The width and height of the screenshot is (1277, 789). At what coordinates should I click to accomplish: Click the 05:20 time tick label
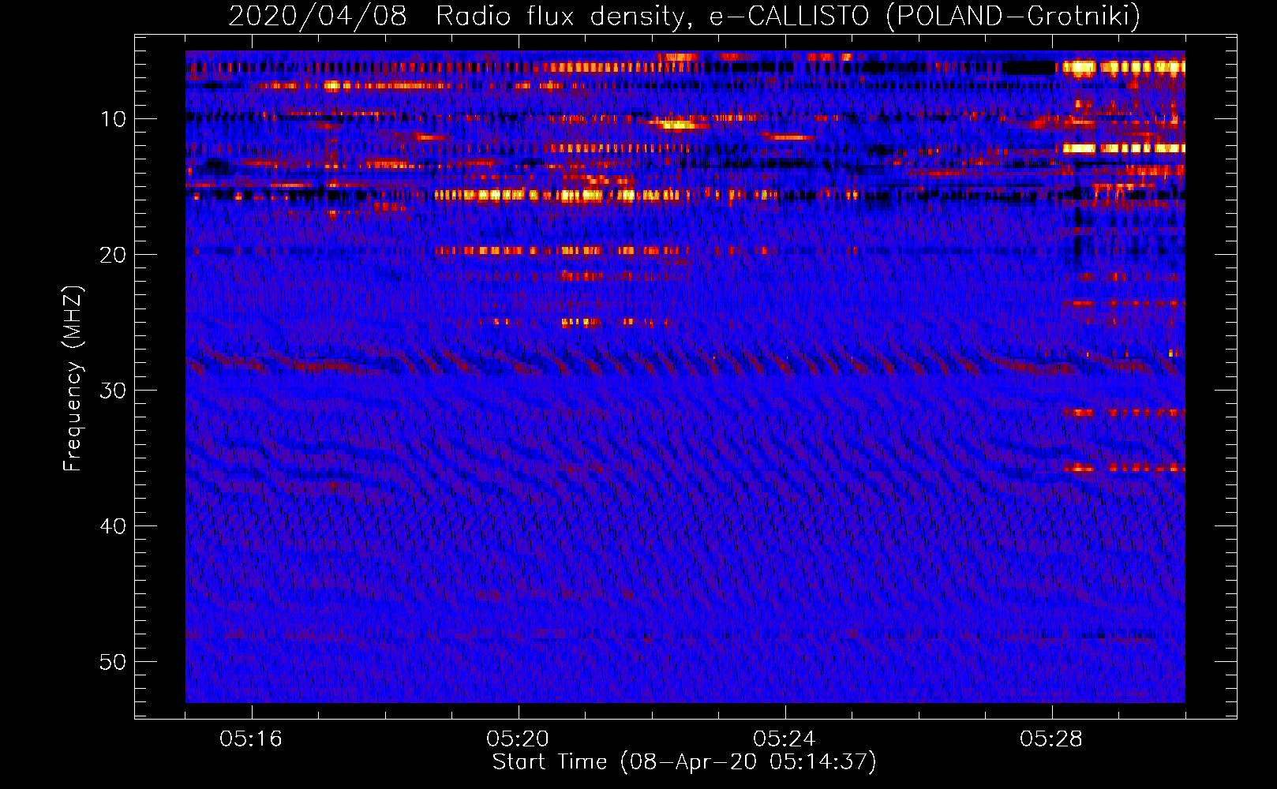click(518, 739)
